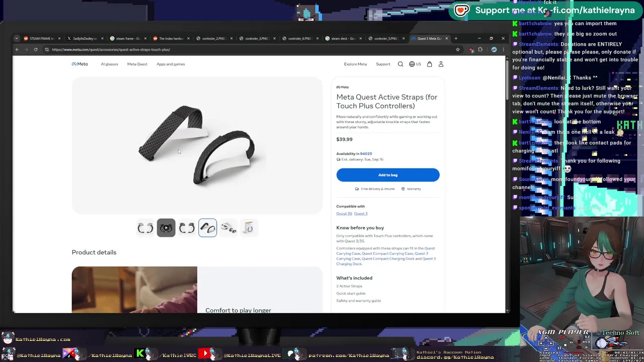Reload the page with the refresh icon

pyautogui.click(x=36, y=49)
